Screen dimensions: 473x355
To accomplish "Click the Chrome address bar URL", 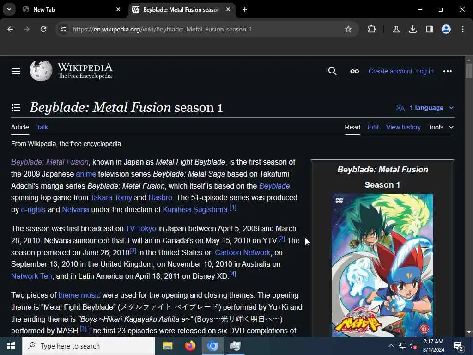I will (x=162, y=29).
